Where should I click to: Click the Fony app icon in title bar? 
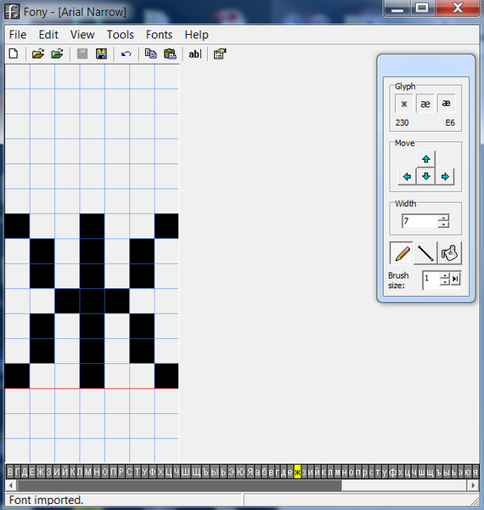coord(12,11)
